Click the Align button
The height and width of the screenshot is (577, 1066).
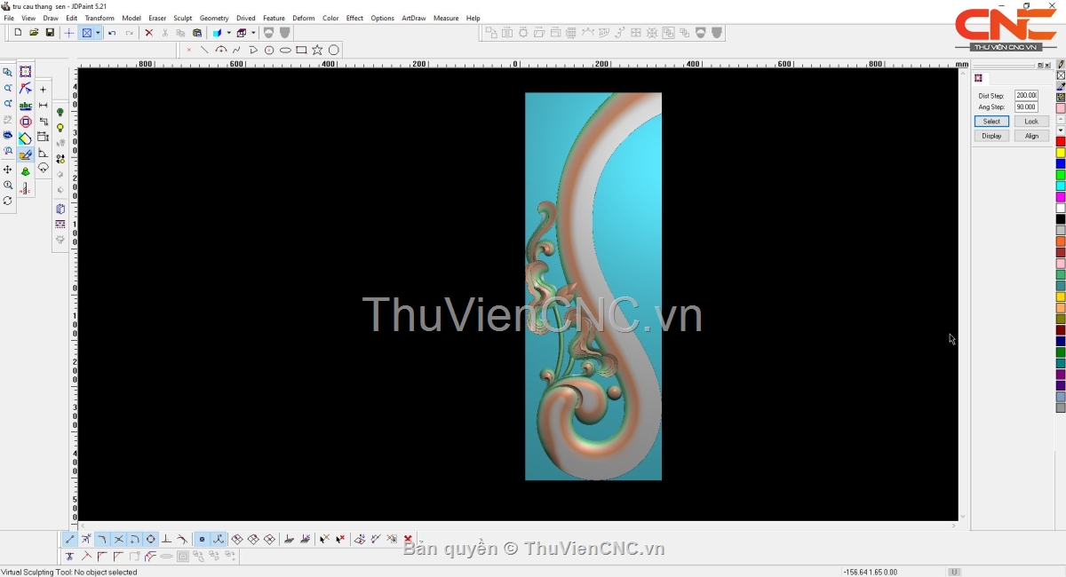coord(1031,136)
